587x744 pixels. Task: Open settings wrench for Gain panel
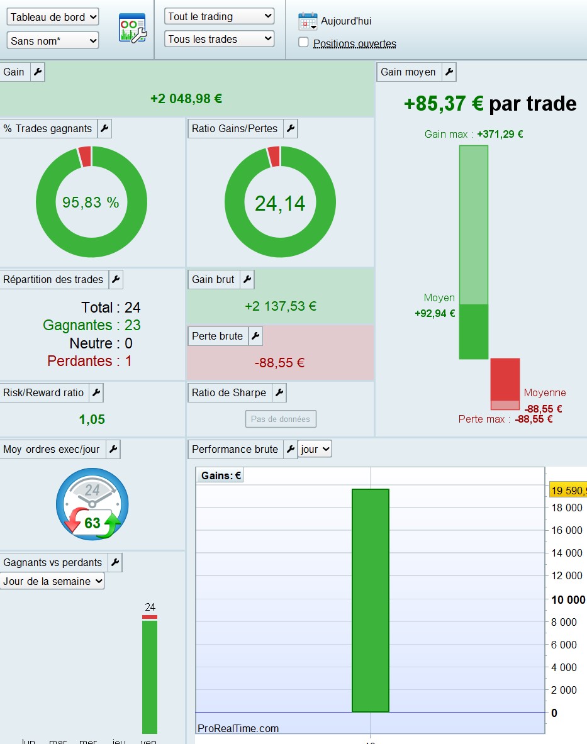pyautogui.click(x=38, y=72)
